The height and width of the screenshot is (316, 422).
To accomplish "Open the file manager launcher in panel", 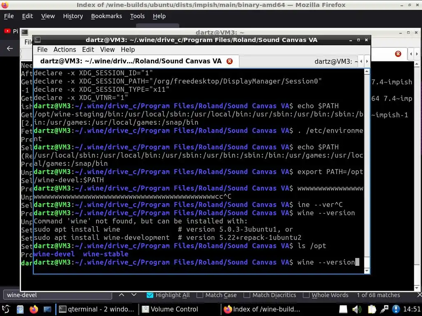I will [20, 309].
